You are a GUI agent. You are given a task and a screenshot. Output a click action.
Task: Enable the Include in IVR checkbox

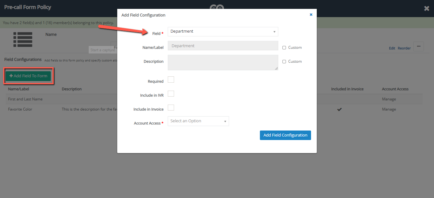(171, 93)
